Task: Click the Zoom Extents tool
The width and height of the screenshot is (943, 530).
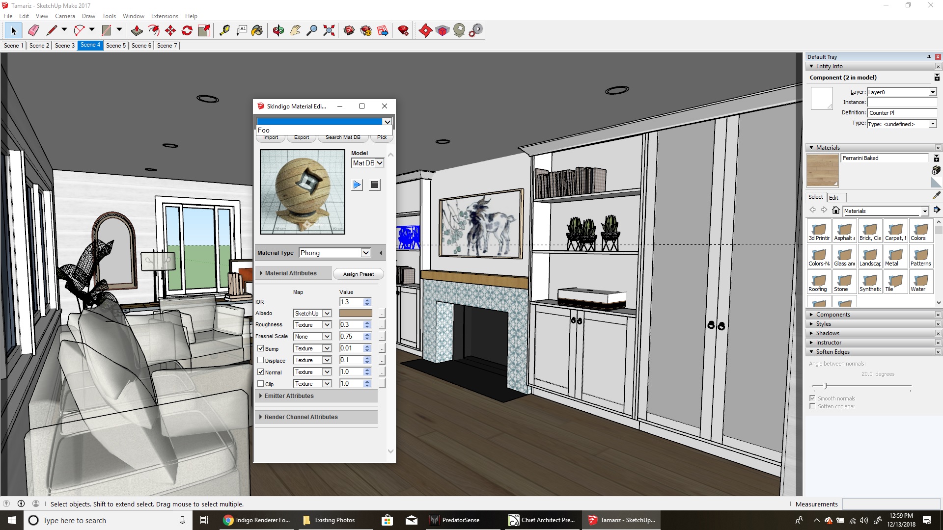Action: 329,30
